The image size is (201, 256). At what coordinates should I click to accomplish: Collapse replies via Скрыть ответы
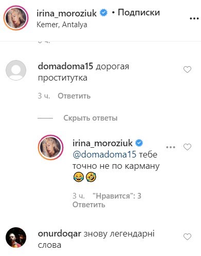click(x=90, y=118)
